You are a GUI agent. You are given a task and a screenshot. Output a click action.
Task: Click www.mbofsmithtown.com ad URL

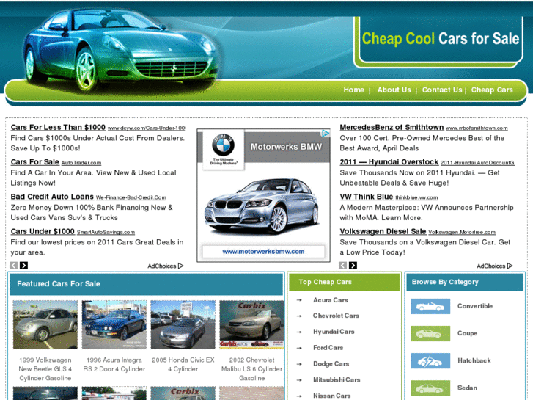pyautogui.click(x=477, y=128)
